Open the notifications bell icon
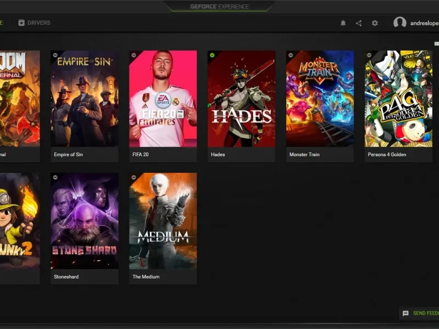Screen dimensions: 439x329 click(x=343, y=23)
